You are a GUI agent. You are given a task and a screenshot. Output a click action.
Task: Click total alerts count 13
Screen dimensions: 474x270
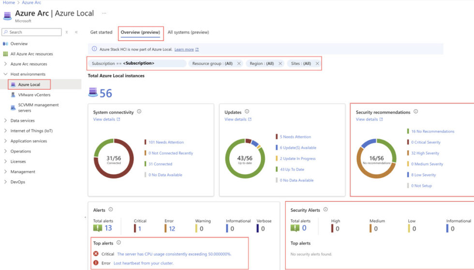(108, 228)
